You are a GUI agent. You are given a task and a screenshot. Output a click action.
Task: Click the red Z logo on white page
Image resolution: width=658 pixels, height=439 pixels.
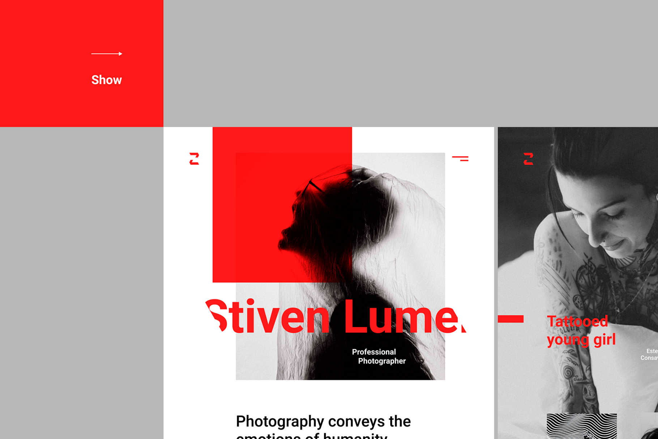[x=194, y=159]
